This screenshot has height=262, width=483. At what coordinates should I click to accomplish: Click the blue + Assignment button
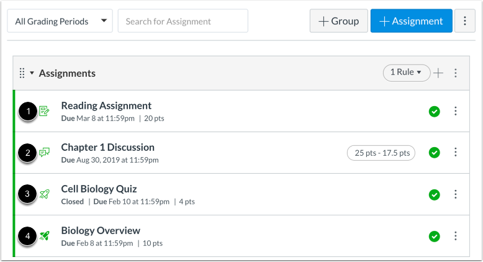[411, 21]
